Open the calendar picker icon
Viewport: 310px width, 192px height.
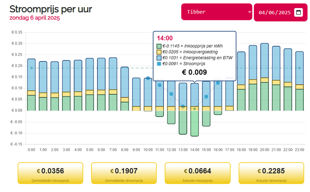(298, 12)
